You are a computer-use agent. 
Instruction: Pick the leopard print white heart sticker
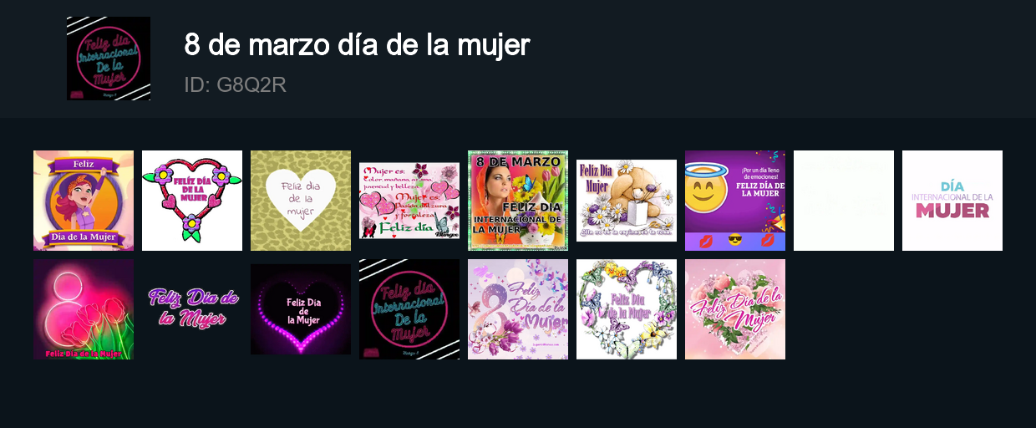[x=301, y=201]
